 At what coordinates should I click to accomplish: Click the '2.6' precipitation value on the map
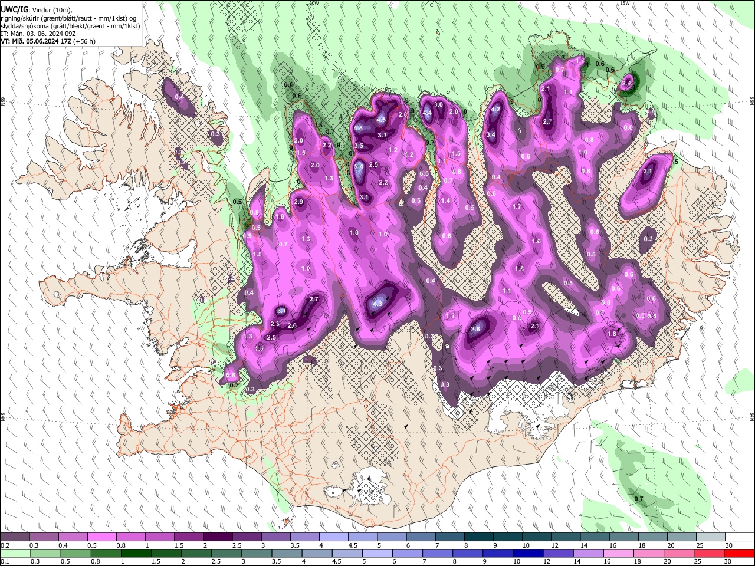coord(292,326)
